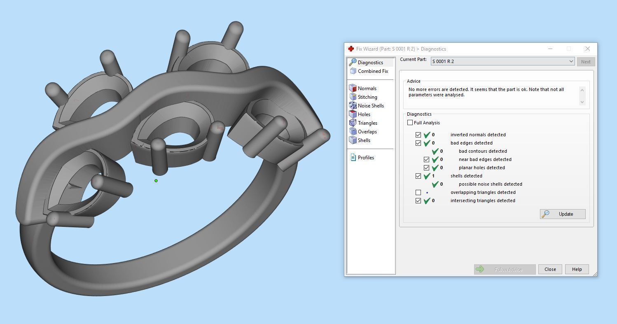Viewport: 617px width, 324px height.
Task: Click the Next button
Action: [x=586, y=62]
